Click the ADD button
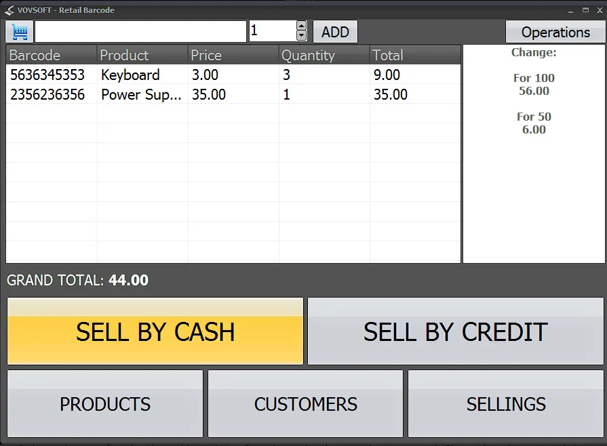The width and height of the screenshot is (607, 446). pos(335,31)
